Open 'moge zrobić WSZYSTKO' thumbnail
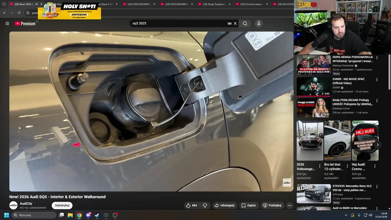 point(314,108)
